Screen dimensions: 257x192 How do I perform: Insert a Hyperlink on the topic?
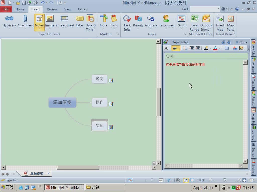[9, 21]
